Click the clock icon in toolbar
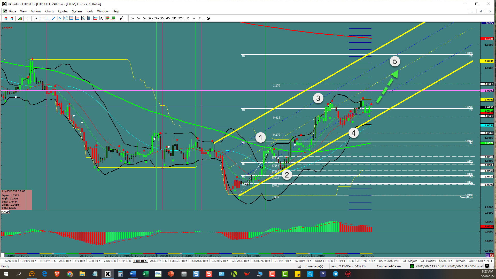This screenshot has height=279, width=496. tap(208, 18)
